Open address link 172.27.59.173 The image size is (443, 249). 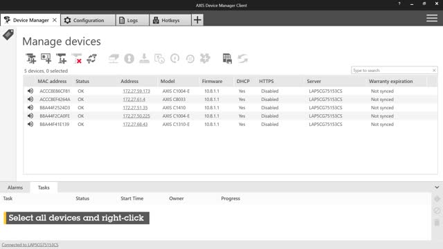click(x=136, y=91)
